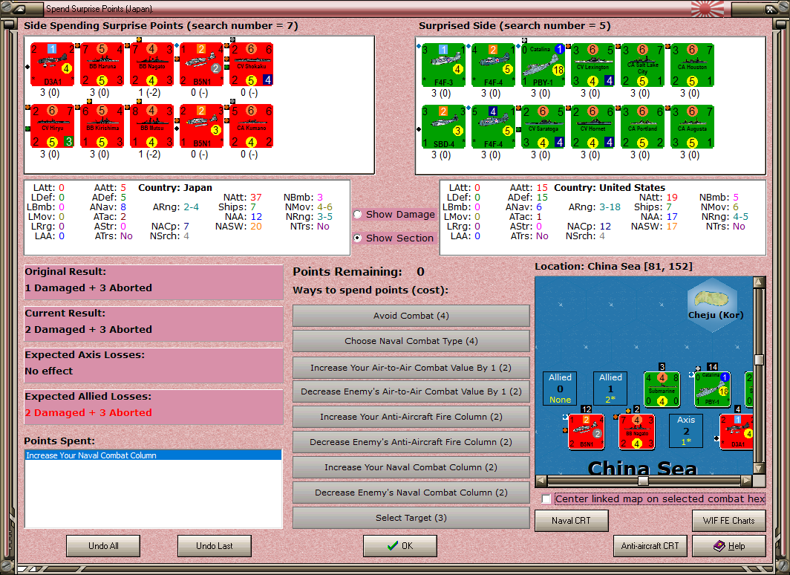Click the map's vertical scrollbar up arrow

(759, 282)
